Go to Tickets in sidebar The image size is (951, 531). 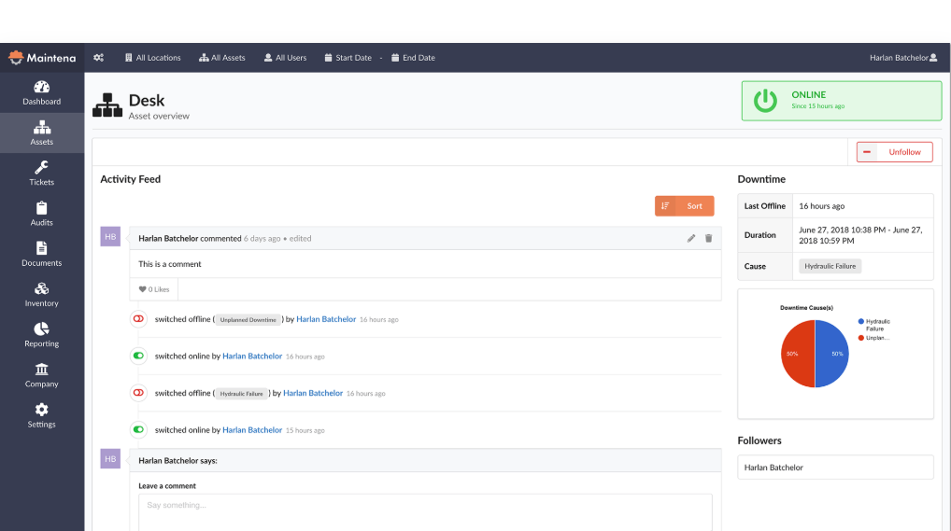tap(42, 174)
